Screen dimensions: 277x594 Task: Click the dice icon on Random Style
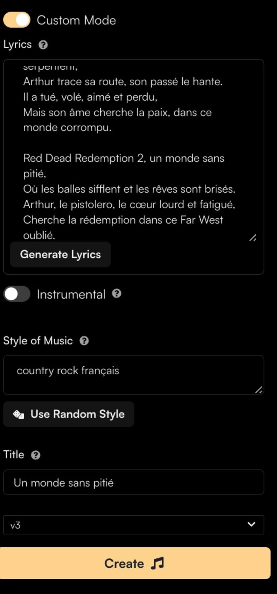point(19,414)
